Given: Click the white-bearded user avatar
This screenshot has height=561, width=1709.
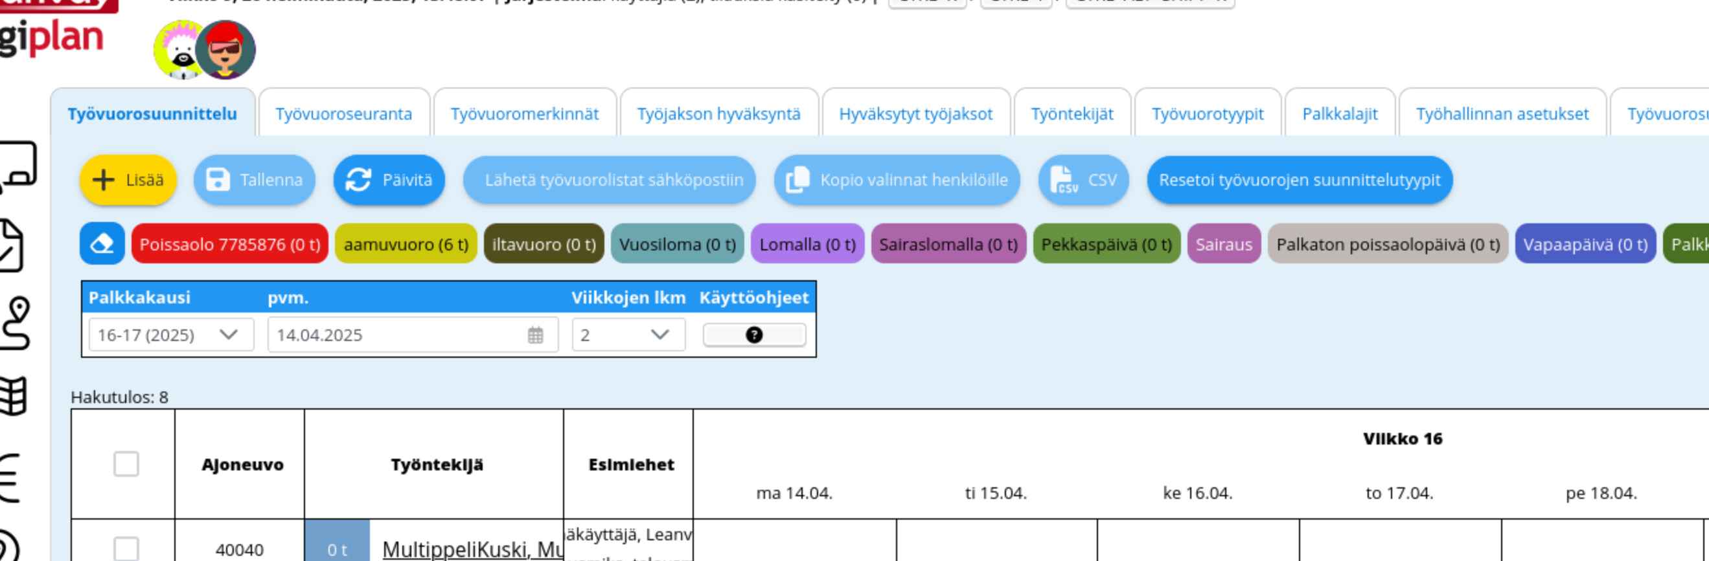Looking at the screenshot, I should pyautogui.click(x=179, y=50).
